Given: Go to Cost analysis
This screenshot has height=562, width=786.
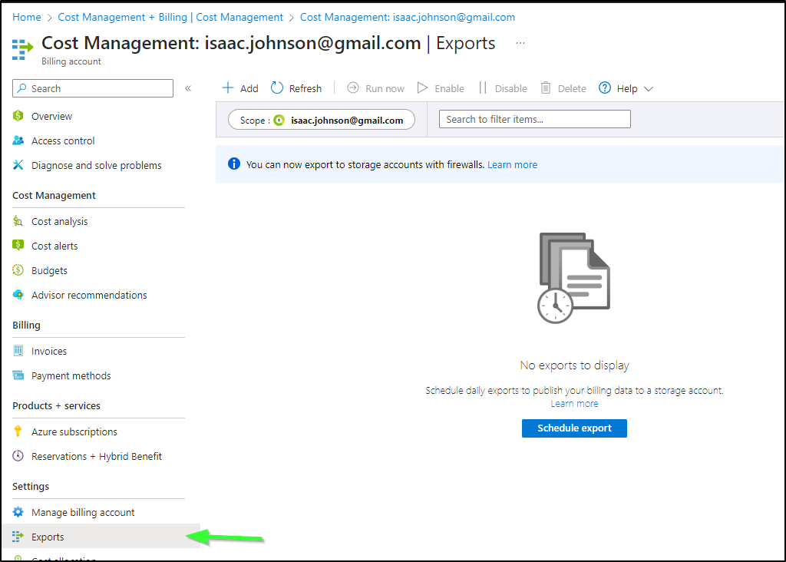Looking at the screenshot, I should (59, 221).
